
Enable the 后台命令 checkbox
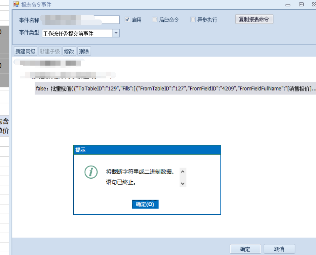[155, 20]
